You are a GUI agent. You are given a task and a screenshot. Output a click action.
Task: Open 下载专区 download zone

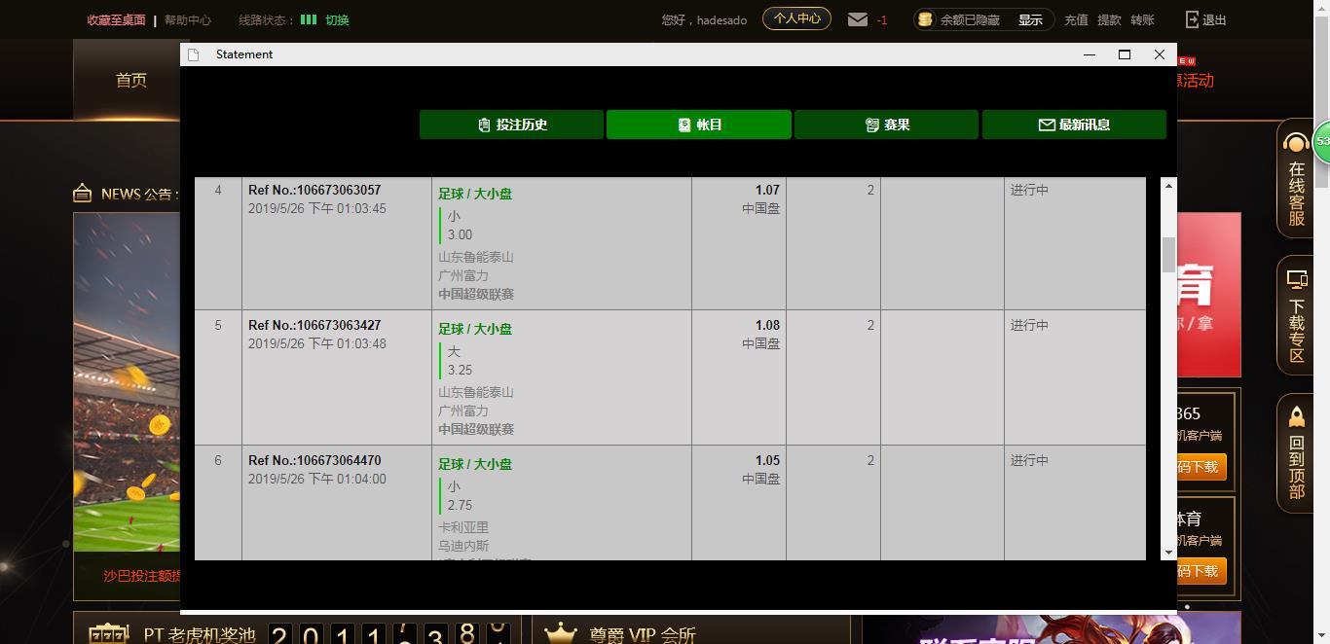1296,316
